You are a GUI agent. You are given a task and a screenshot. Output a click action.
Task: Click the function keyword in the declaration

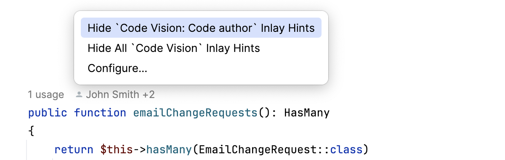tap(100, 113)
